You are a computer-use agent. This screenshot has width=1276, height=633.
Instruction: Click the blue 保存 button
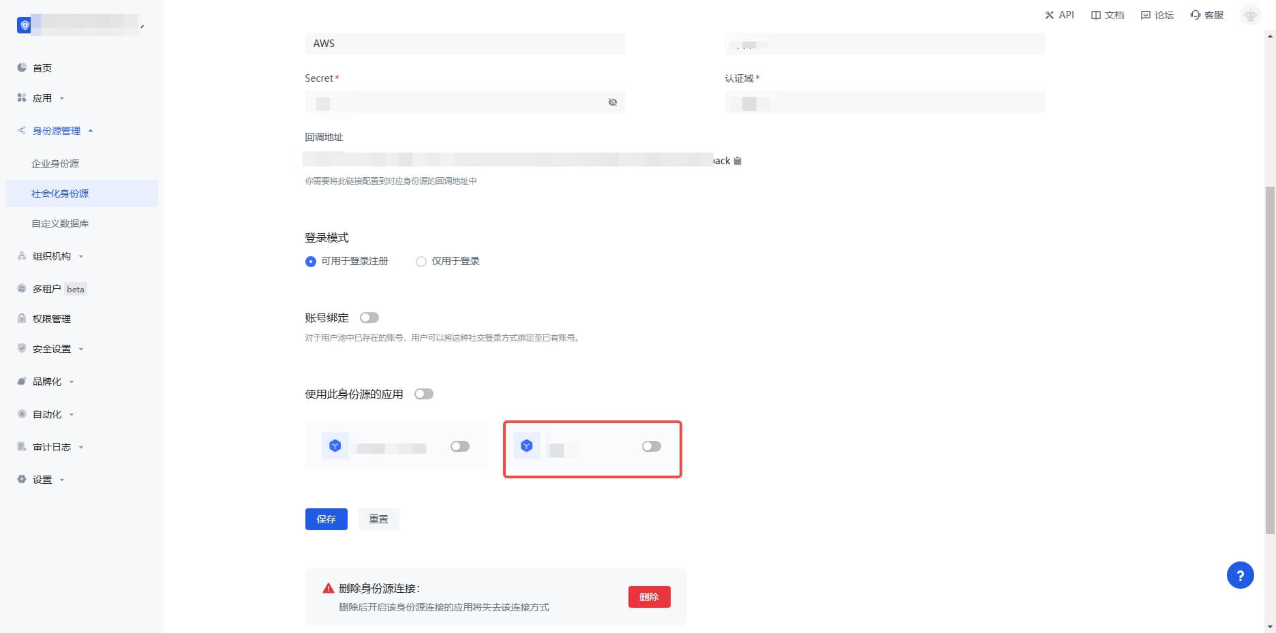326,519
